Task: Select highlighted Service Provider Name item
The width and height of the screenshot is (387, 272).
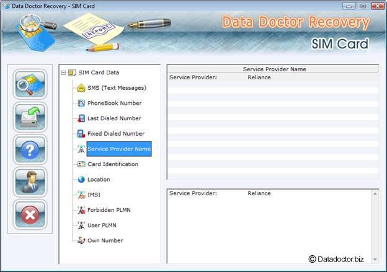Action: point(119,149)
